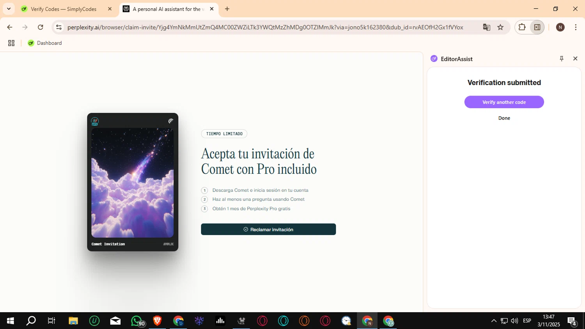Click the Verify another code button
This screenshot has width=585, height=329.
coord(504,102)
